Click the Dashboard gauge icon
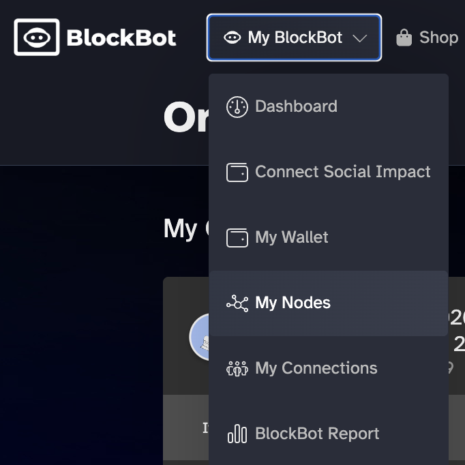Screen dimensions: 465x465 tap(237, 106)
